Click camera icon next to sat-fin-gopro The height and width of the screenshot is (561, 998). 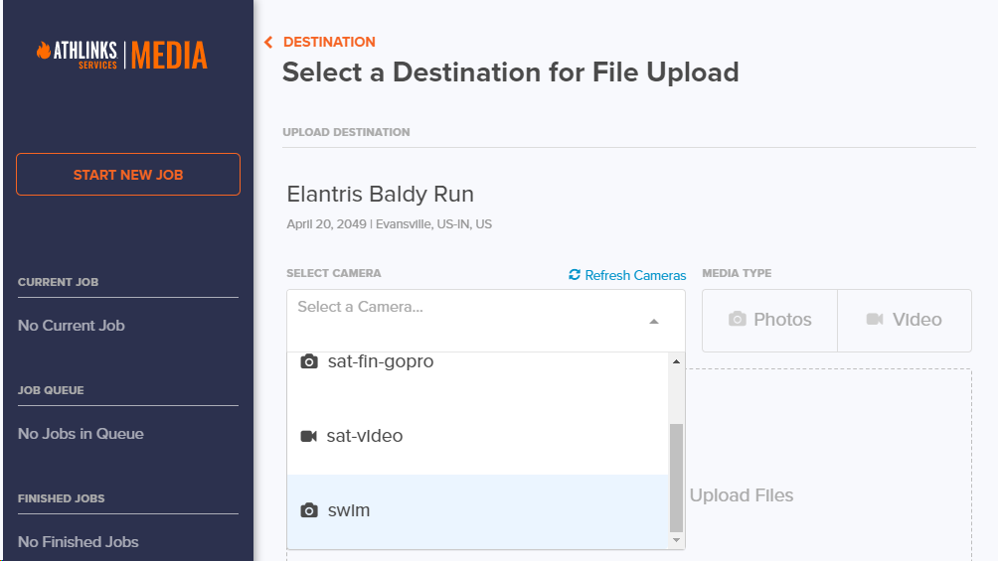pyautogui.click(x=309, y=361)
